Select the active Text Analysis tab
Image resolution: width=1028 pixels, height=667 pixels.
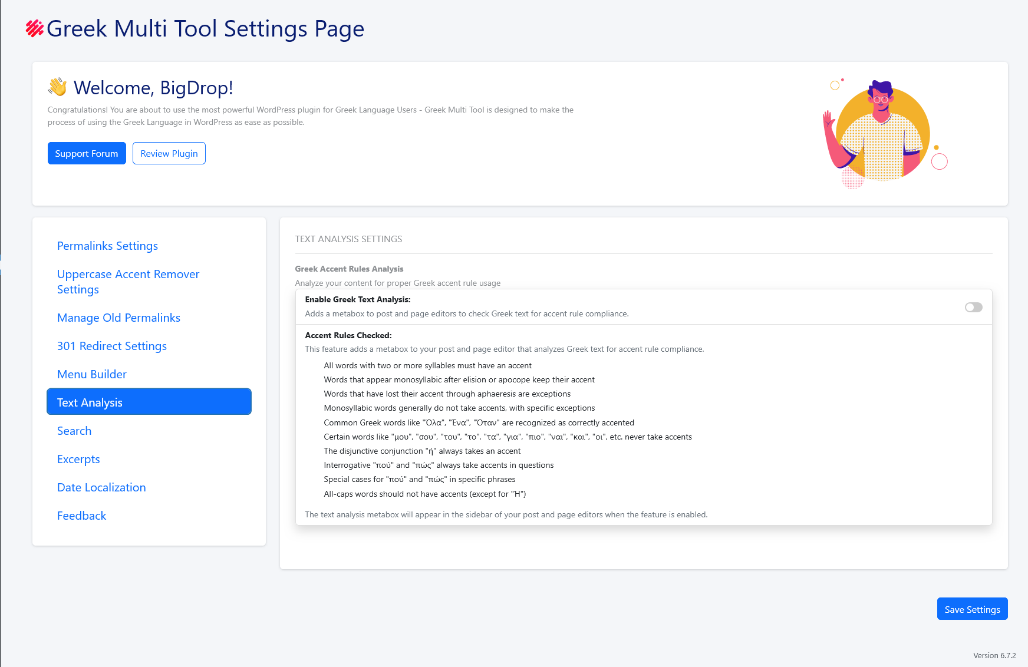[x=149, y=402]
